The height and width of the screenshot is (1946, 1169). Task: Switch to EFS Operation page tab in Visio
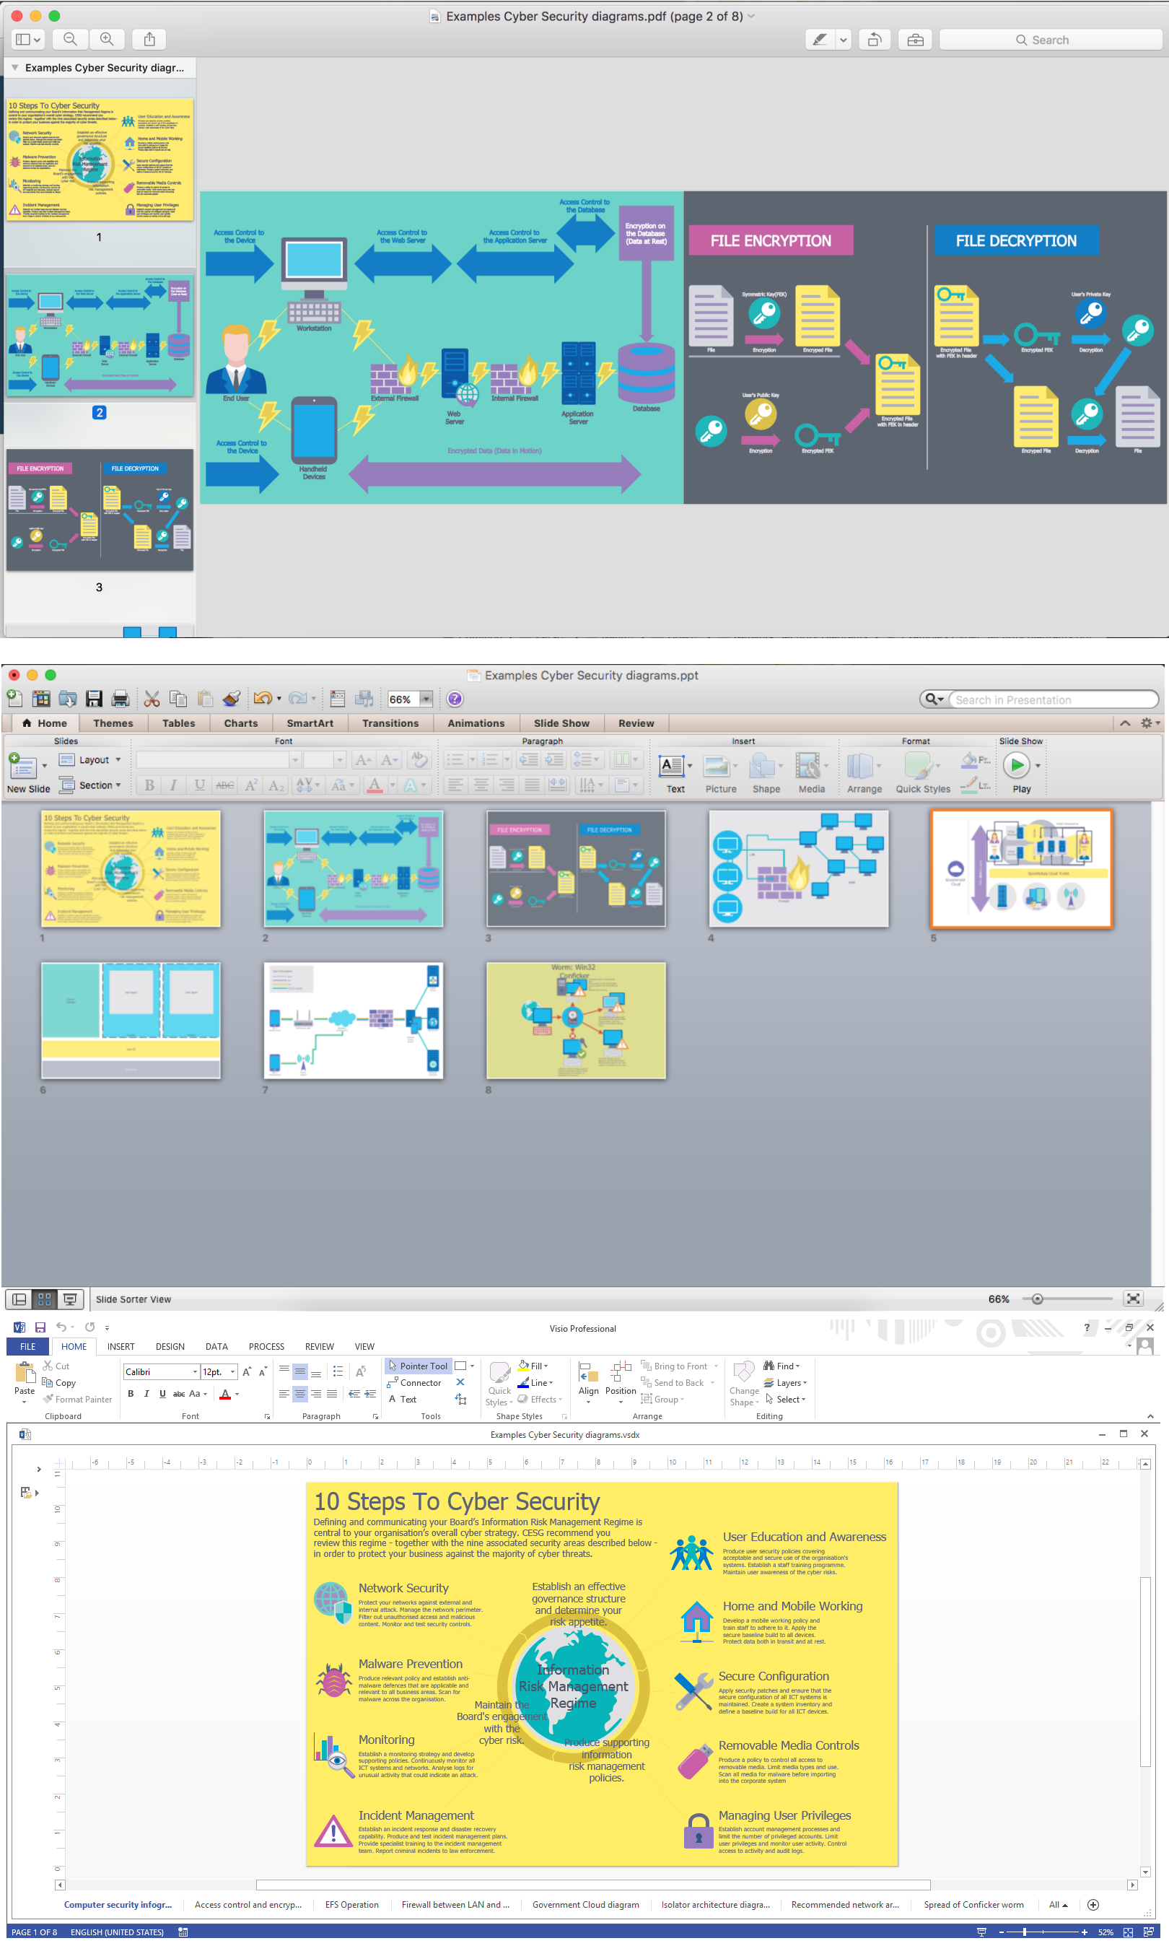click(351, 1905)
